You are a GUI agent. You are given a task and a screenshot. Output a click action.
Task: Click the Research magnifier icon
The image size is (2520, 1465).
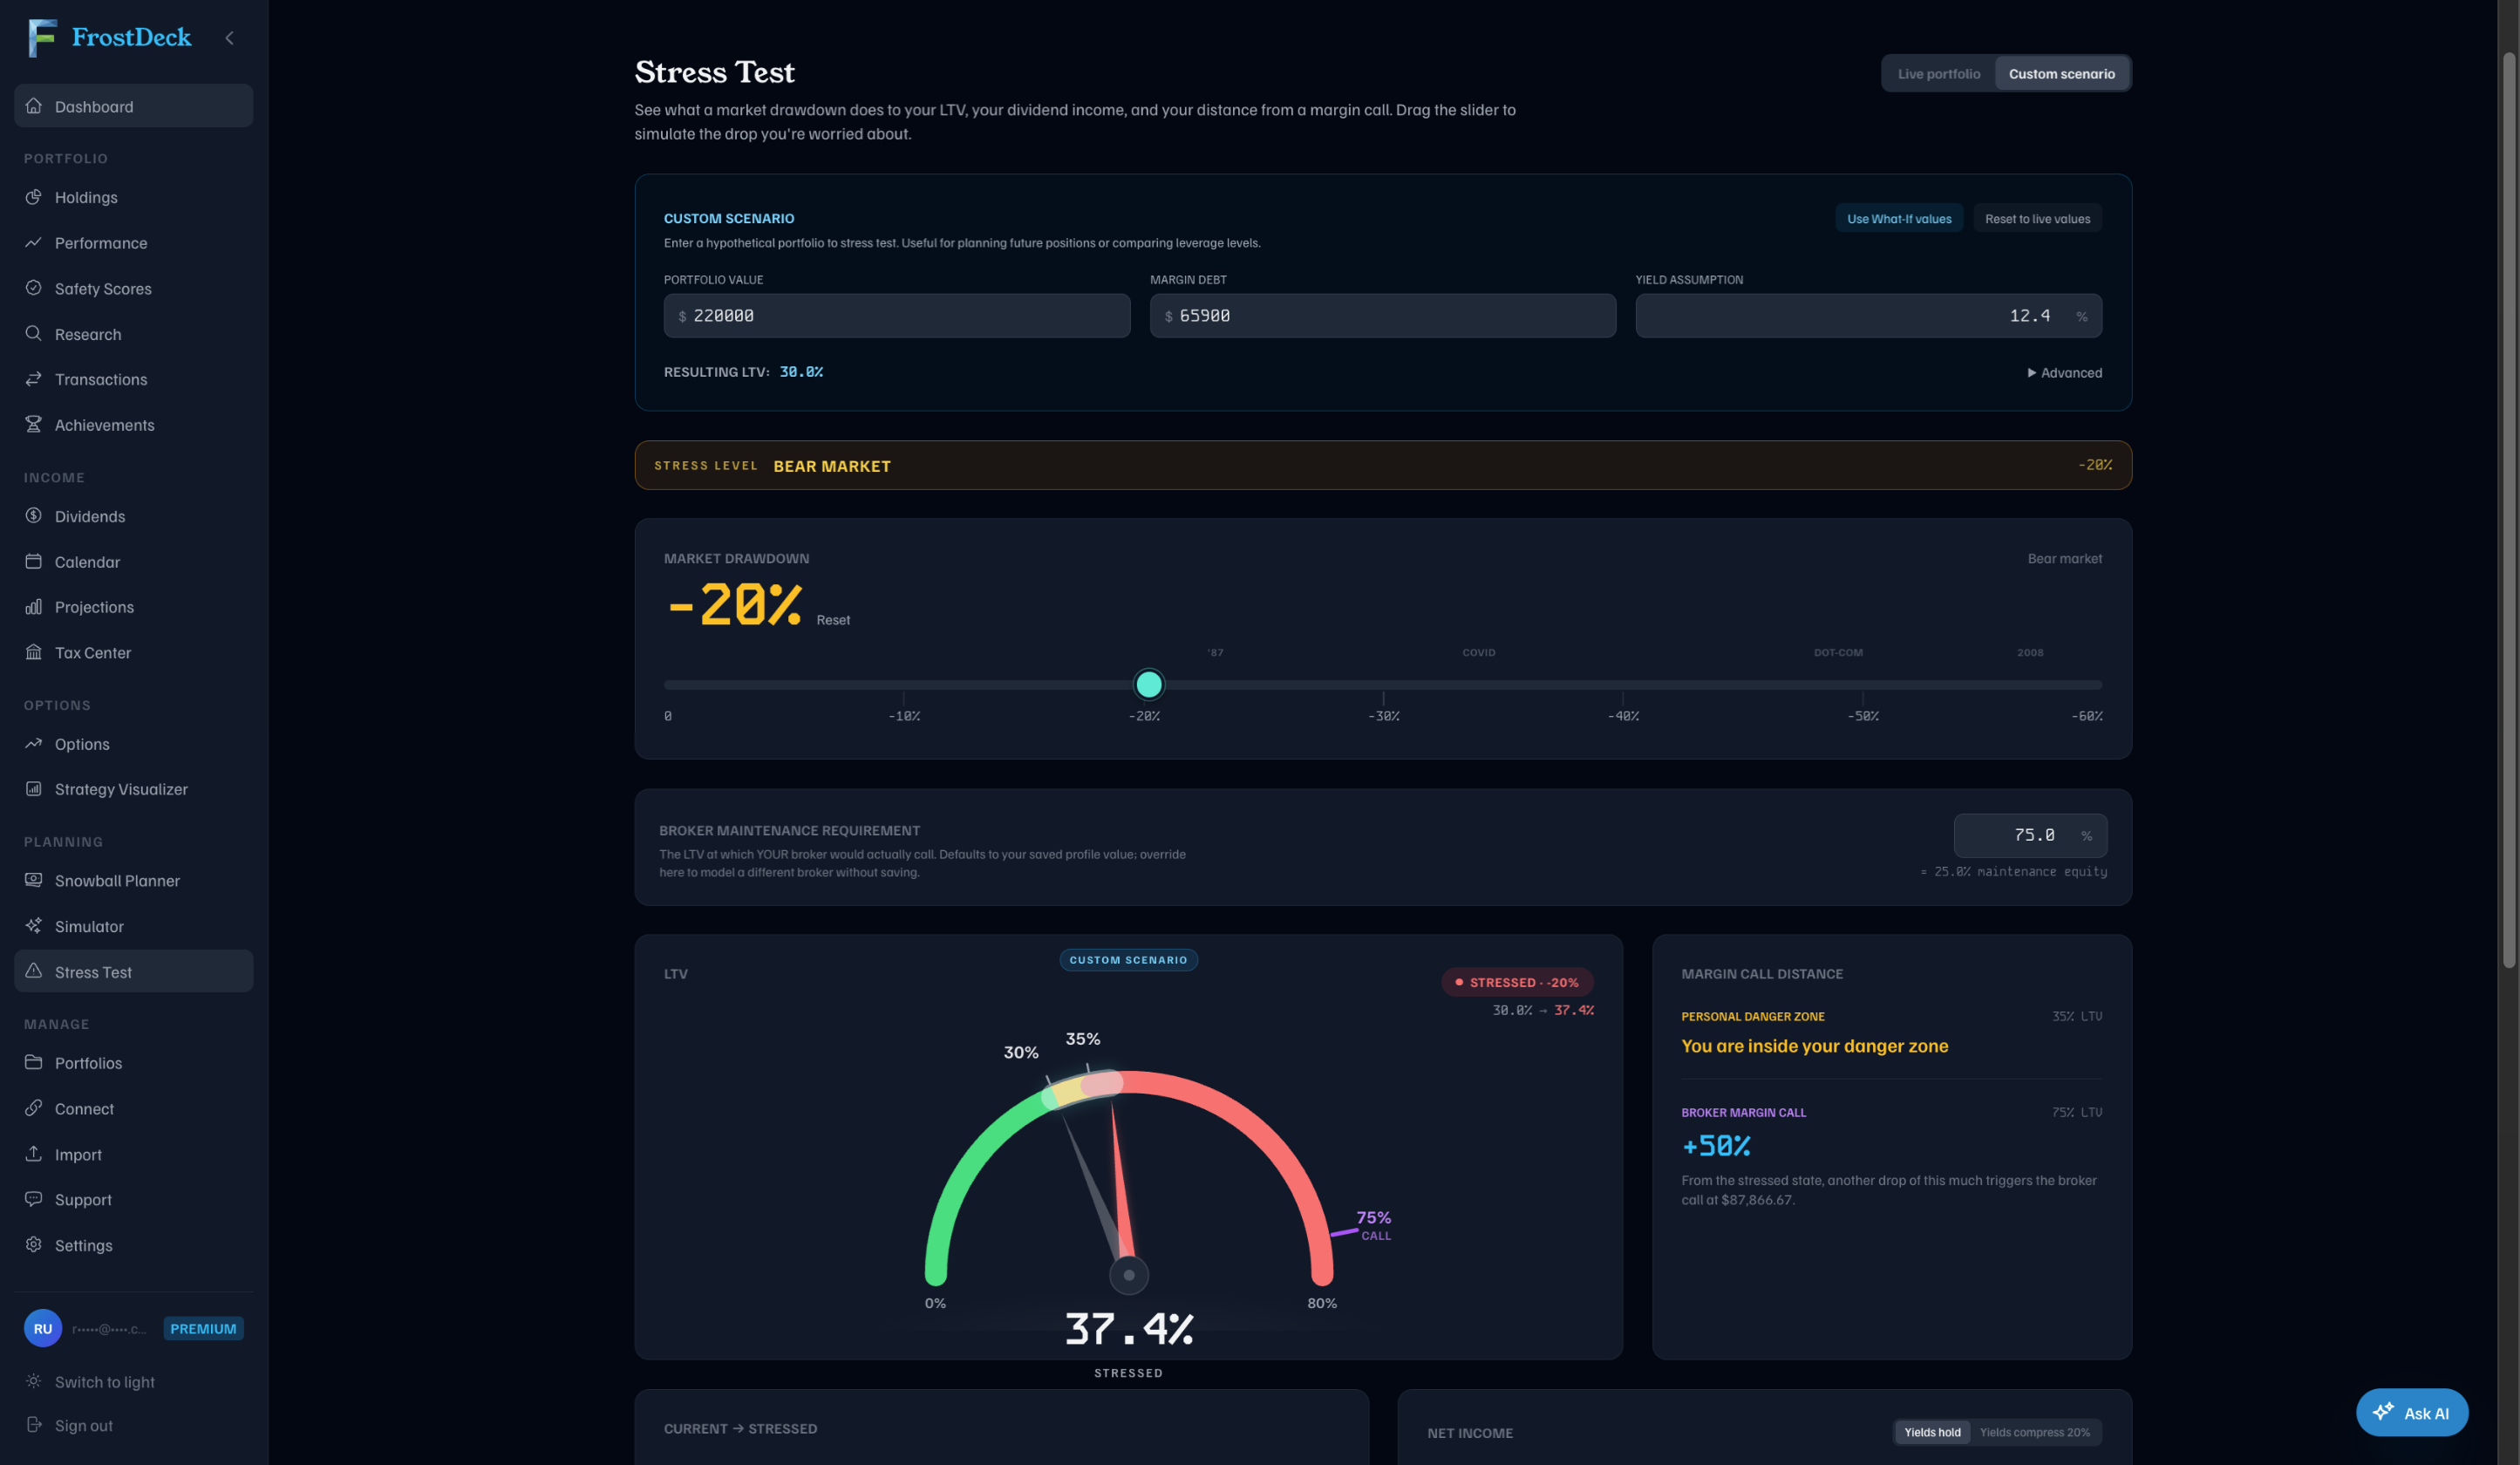coord(34,333)
